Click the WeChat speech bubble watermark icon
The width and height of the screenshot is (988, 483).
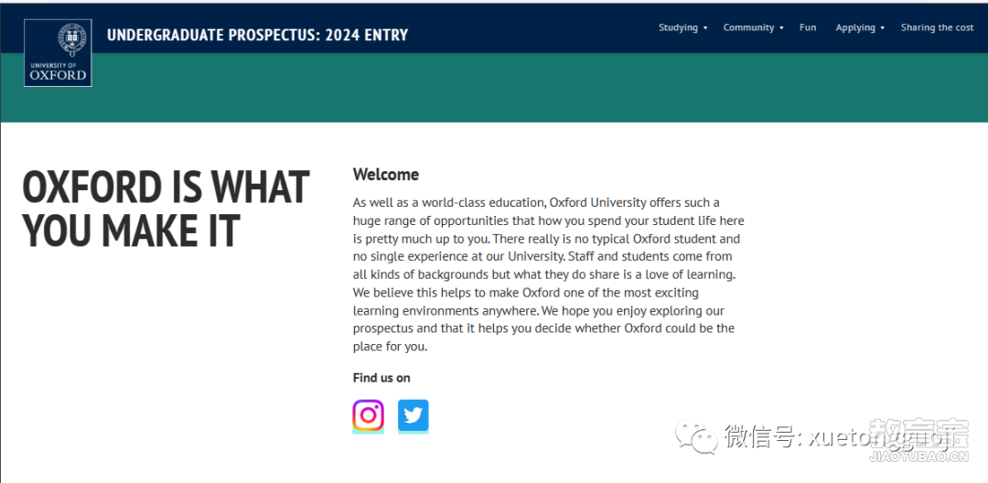tap(697, 436)
